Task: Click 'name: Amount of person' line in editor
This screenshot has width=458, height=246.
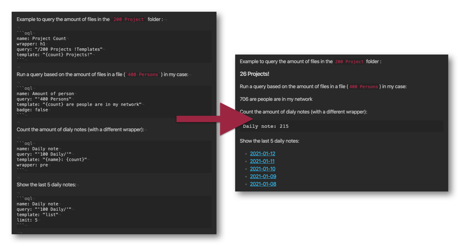Action: [x=45, y=94]
